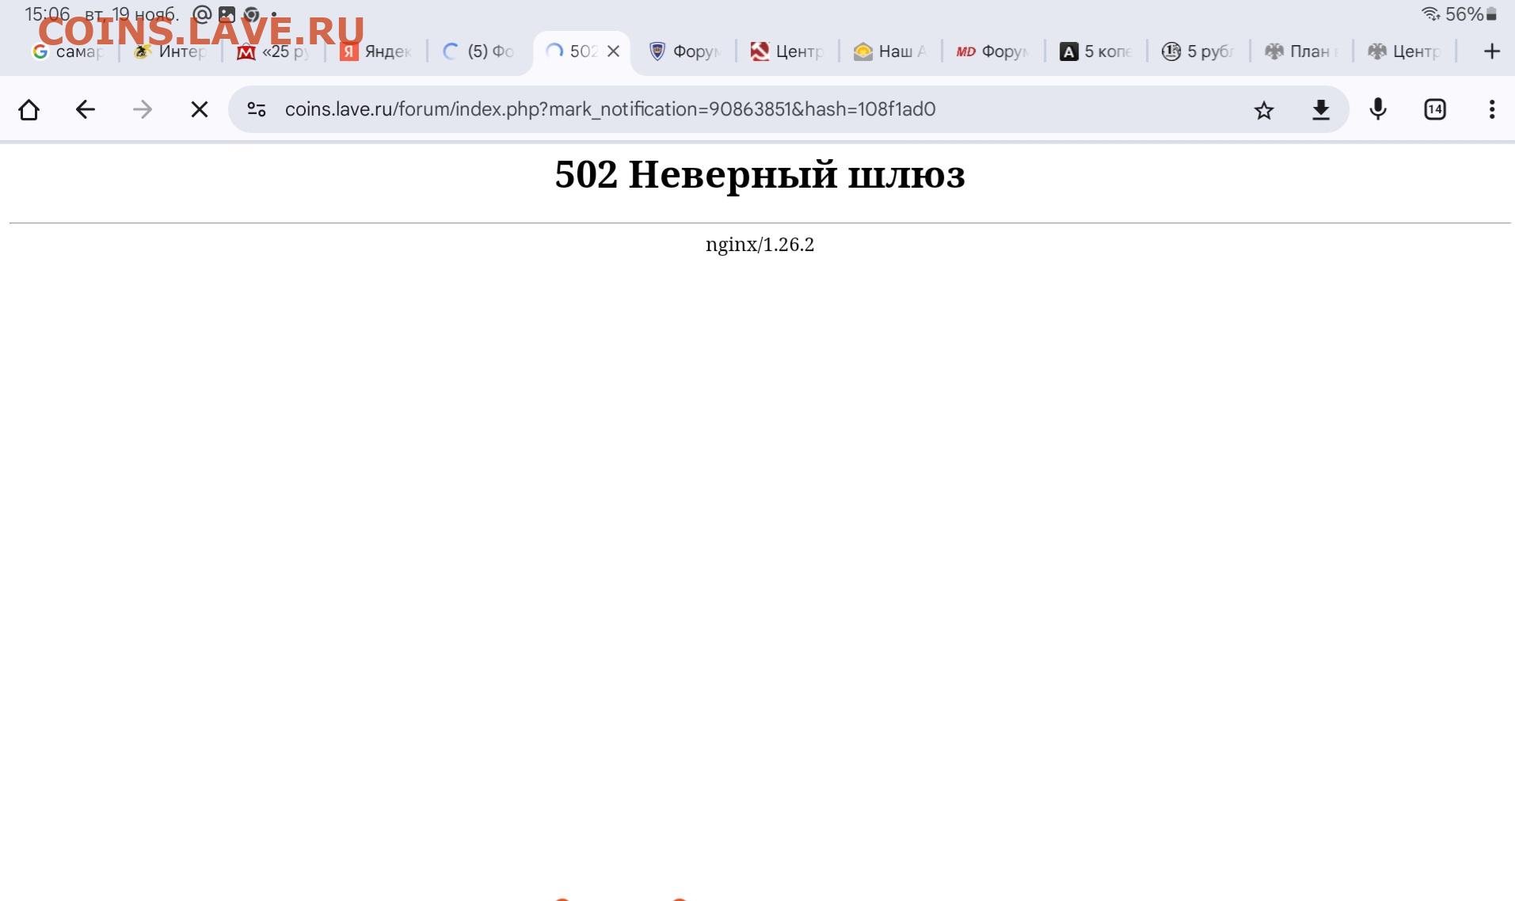Tap the Wi-Fi status icon
The height and width of the screenshot is (901, 1515).
1430,13
